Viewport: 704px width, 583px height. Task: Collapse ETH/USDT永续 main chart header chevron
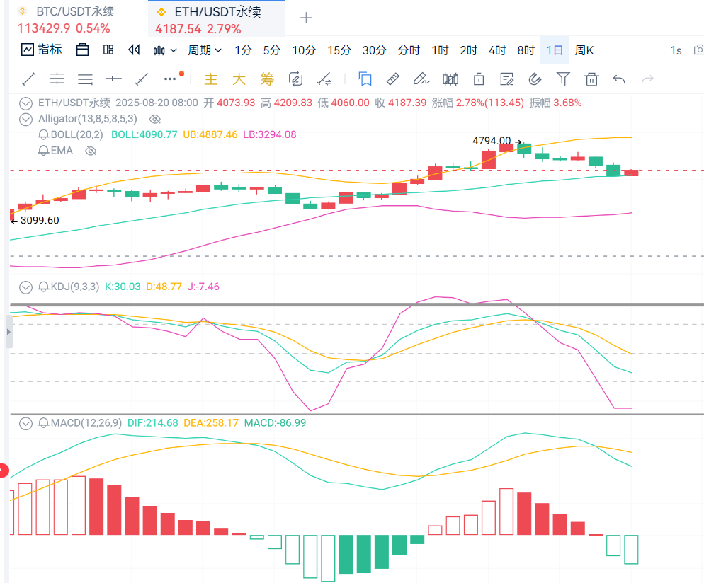[25, 103]
